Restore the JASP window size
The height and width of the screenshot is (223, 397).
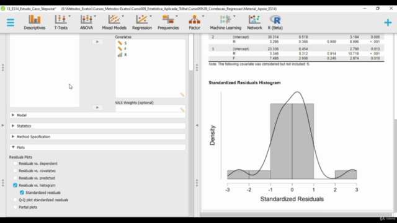pyautogui.click(x=378, y=8)
